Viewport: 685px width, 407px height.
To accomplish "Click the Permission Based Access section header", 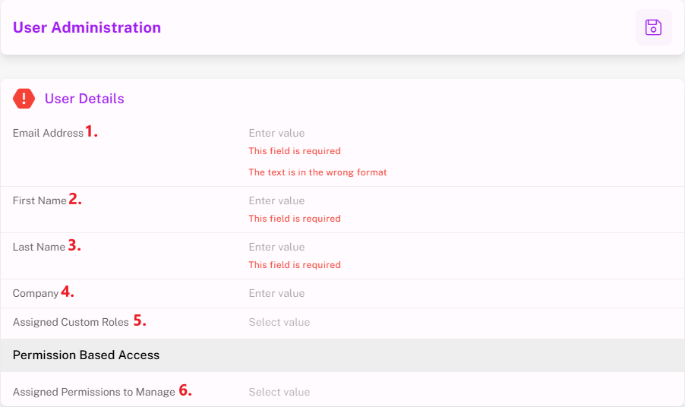I will coord(87,355).
